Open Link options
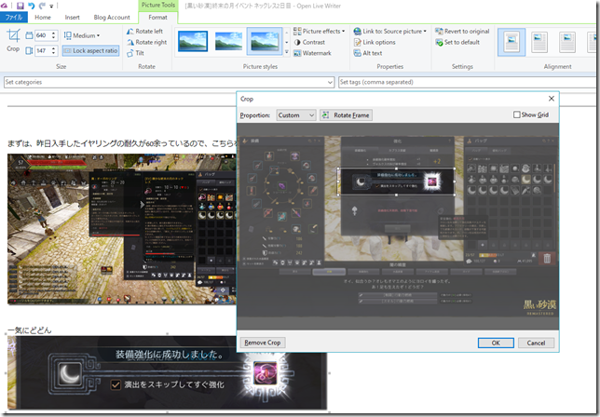 pyautogui.click(x=375, y=42)
